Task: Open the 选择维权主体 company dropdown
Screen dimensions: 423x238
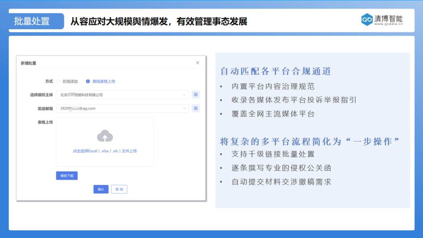Action: coord(123,95)
